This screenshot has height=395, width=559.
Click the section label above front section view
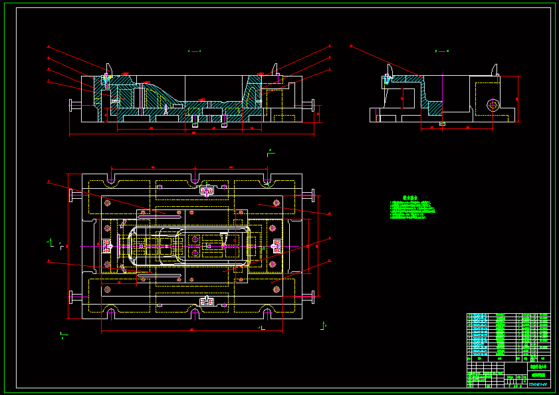tap(194, 51)
